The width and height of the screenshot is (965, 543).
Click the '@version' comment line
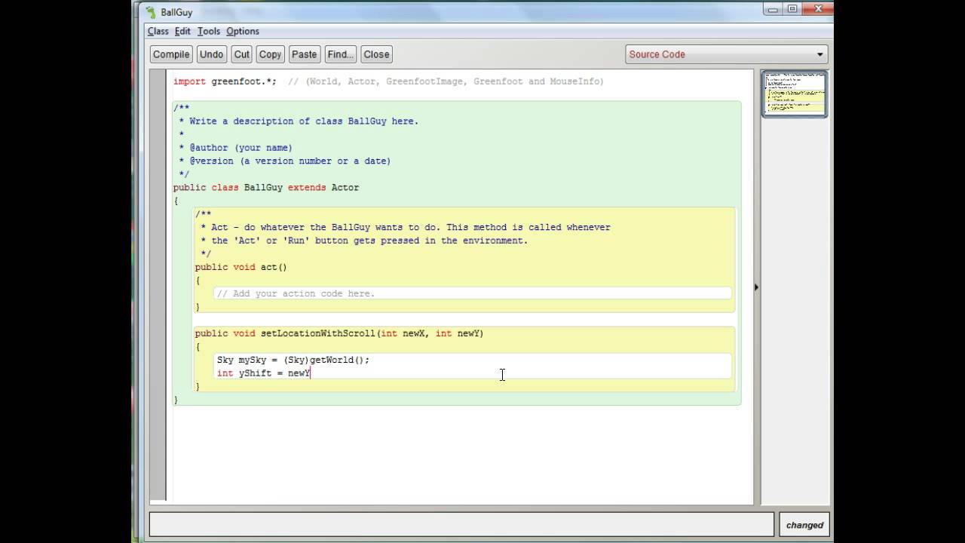[x=285, y=161]
